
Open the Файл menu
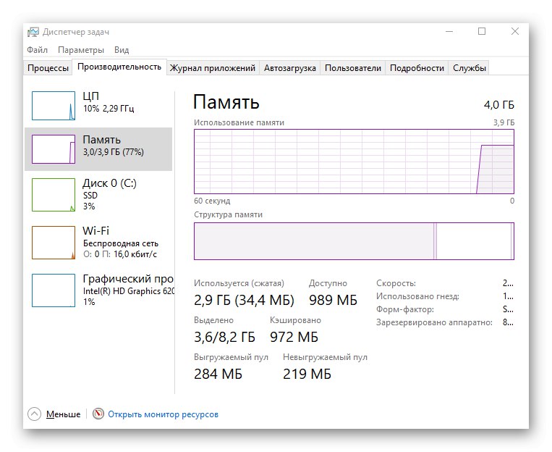click(38, 50)
